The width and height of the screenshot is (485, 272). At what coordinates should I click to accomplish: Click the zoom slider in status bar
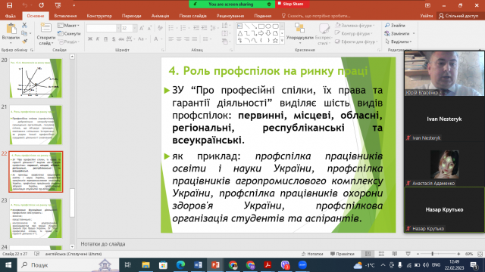tap(438, 254)
